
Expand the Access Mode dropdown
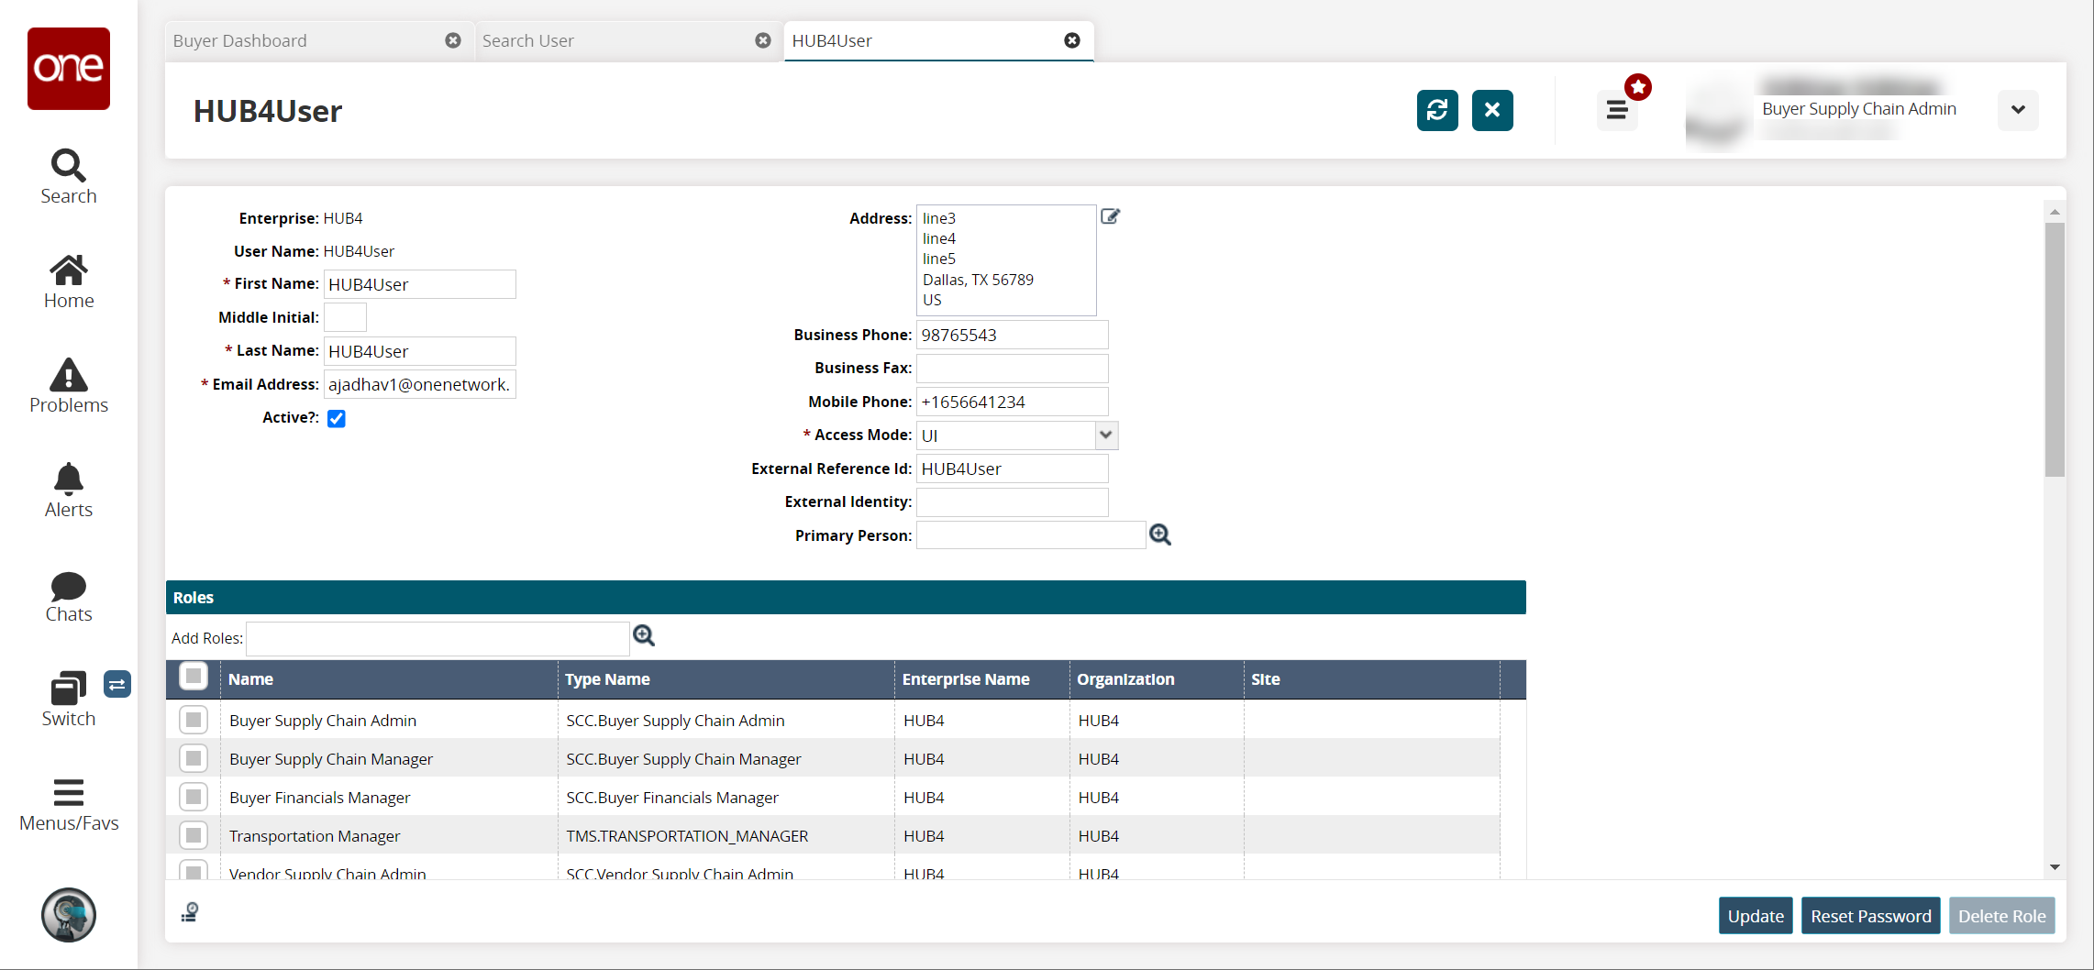point(1106,435)
